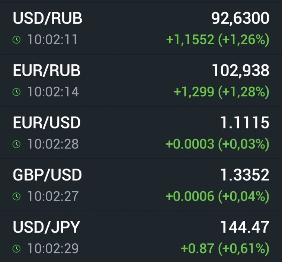Viewport: 282px width, 262px height.
Task: Select the GBP/USD pair name
Action: click(x=47, y=175)
